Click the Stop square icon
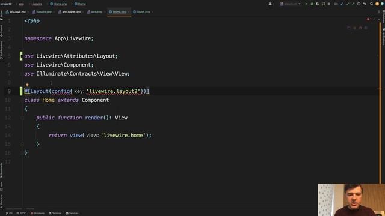385x216 pixels. (329, 4)
